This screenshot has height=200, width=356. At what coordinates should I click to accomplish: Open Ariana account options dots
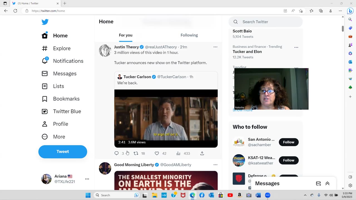click(x=87, y=179)
